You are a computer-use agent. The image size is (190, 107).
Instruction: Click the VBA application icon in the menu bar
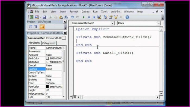pos(31,12)
